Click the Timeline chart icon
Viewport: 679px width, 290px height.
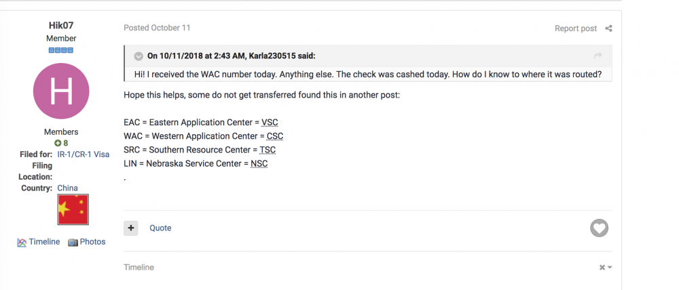tap(22, 243)
